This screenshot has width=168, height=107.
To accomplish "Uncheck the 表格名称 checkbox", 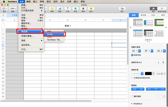I will [x=132, y=55].
